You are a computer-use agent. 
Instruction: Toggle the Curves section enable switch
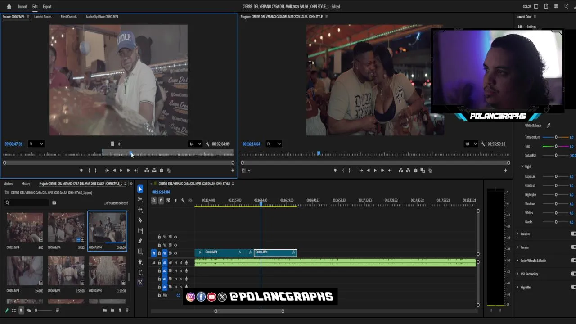(x=573, y=247)
